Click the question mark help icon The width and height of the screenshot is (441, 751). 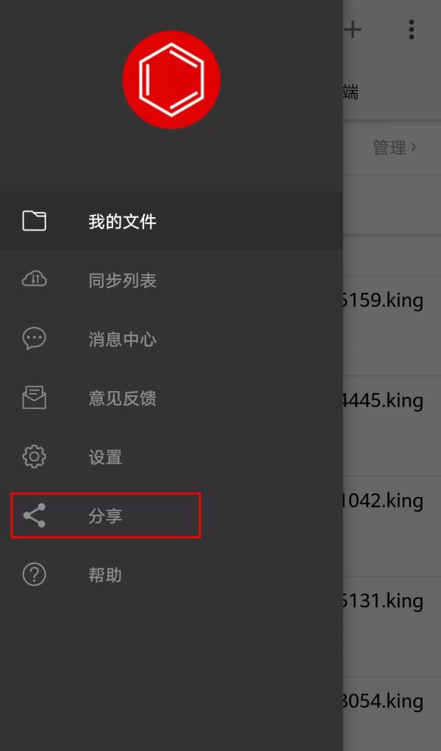[x=35, y=574]
